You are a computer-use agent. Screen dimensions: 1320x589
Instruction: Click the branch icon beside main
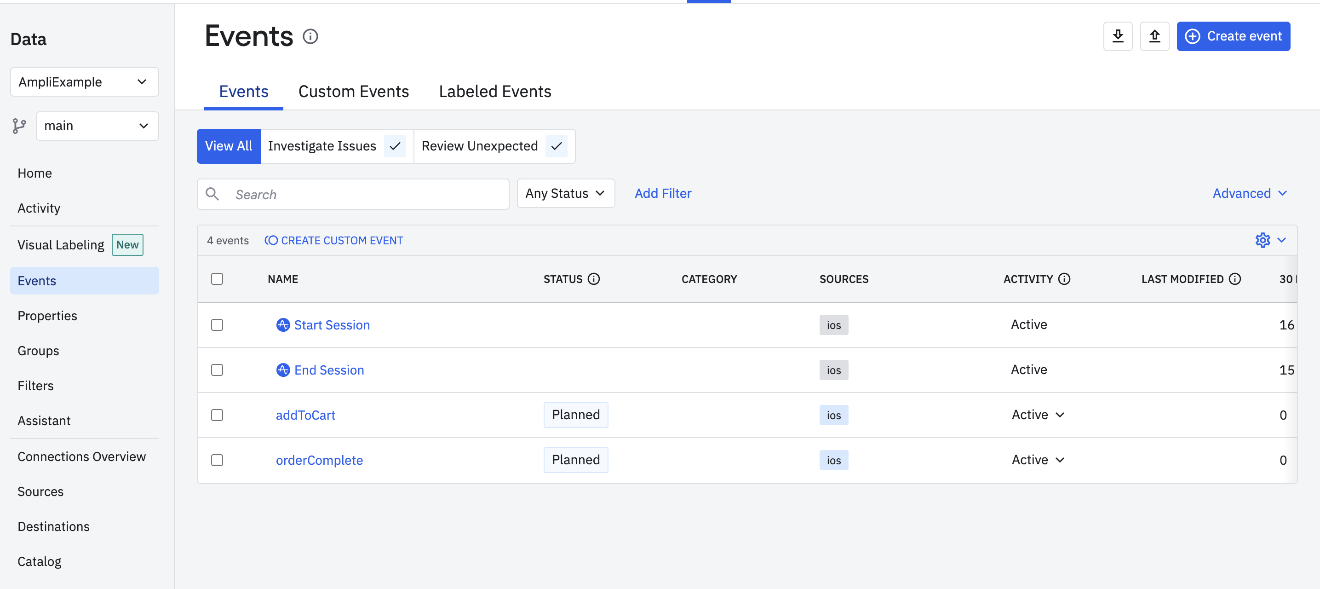pyautogui.click(x=19, y=126)
